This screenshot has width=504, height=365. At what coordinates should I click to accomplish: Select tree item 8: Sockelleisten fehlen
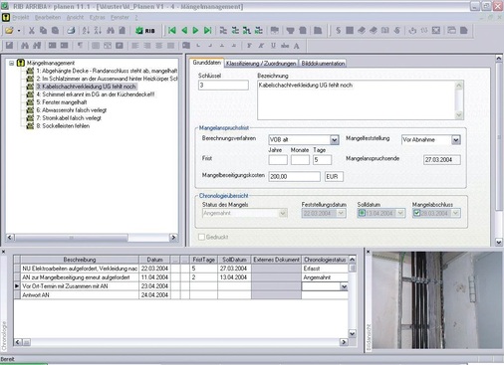pyautogui.click(x=63, y=126)
